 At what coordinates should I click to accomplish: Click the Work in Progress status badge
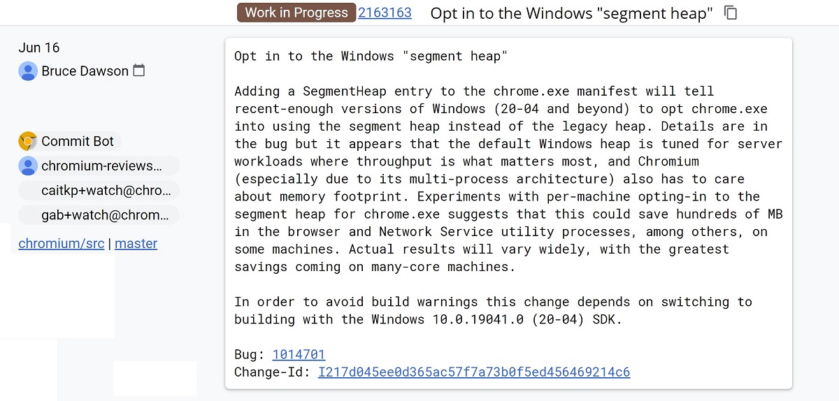coord(296,13)
